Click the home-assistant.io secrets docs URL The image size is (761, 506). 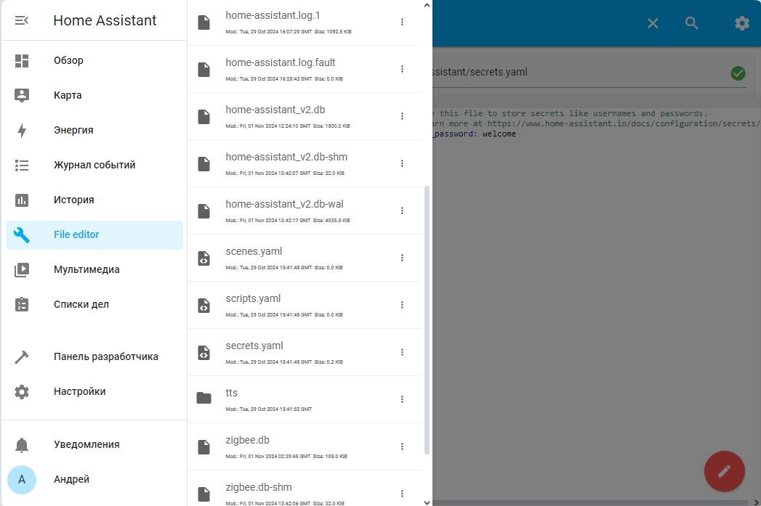tap(624, 123)
